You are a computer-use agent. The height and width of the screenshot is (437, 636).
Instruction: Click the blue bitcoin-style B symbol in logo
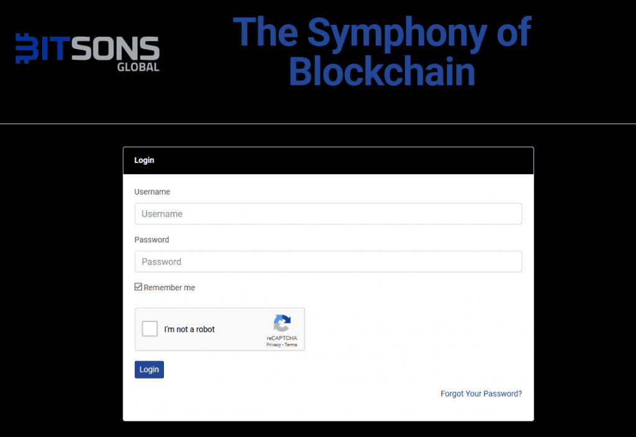tap(27, 48)
